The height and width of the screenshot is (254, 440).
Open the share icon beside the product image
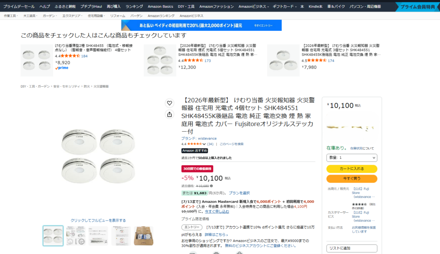pyautogui.click(x=169, y=115)
